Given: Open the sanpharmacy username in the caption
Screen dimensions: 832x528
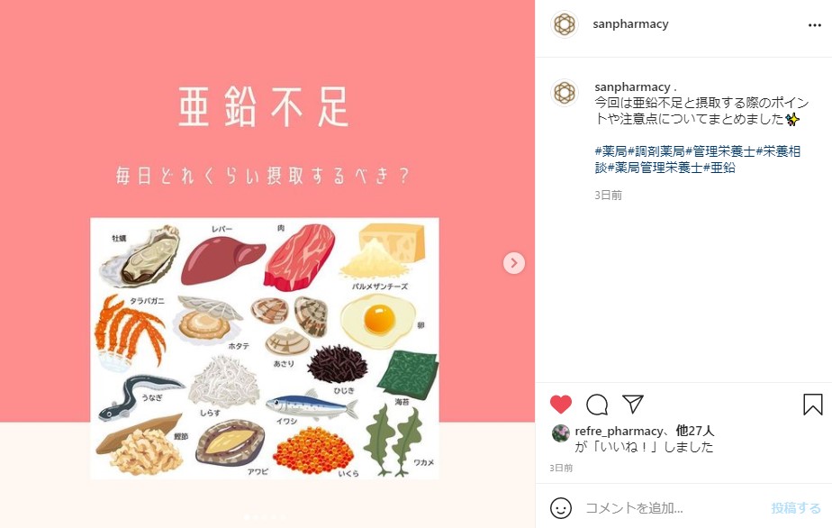Looking at the screenshot, I should (632, 86).
